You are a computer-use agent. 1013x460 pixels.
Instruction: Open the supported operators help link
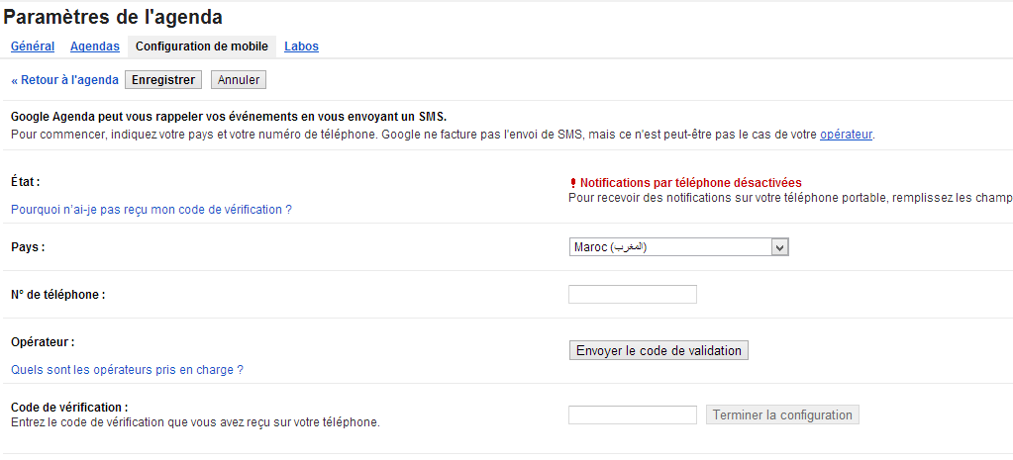128,370
